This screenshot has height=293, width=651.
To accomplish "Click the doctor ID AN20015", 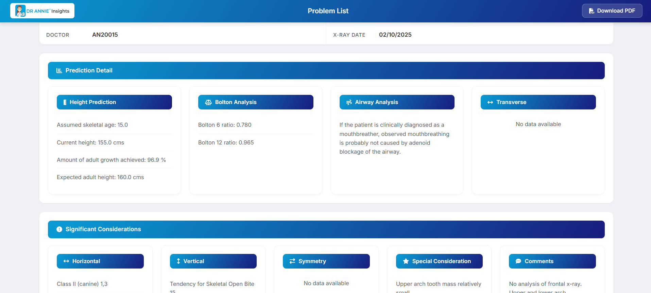I will click(x=105, y=35).
